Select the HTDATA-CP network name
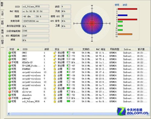The image size is (151, 119). coord(27,63)
